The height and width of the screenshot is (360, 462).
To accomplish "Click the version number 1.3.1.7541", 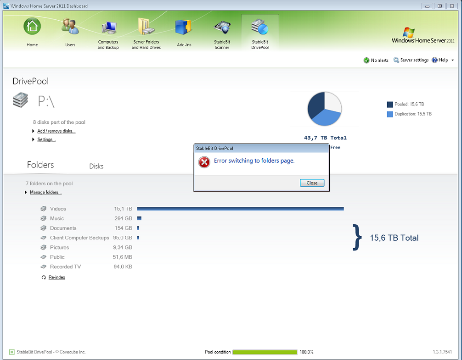I will coord(442,352).
